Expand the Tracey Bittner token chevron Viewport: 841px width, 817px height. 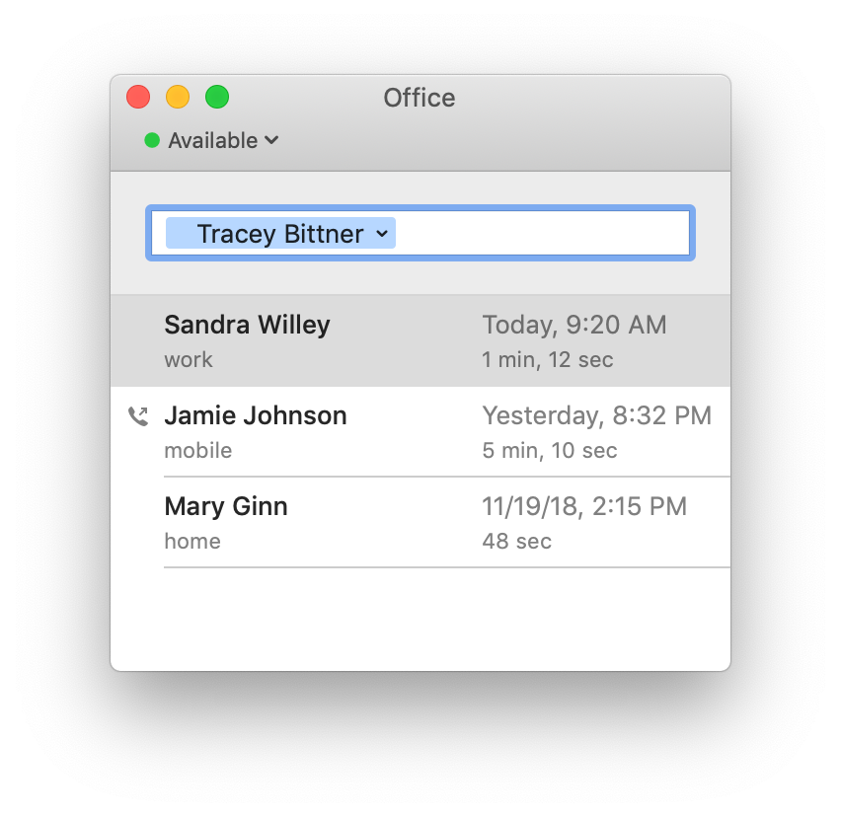coord(382,233)
